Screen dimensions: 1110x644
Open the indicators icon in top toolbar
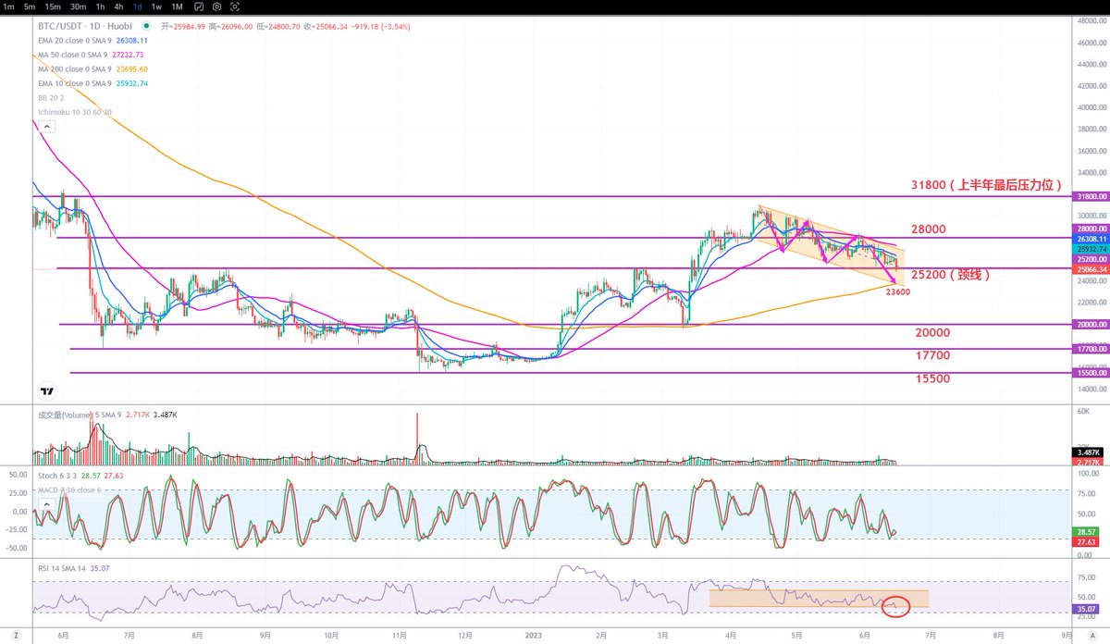[x=200, y=6]
